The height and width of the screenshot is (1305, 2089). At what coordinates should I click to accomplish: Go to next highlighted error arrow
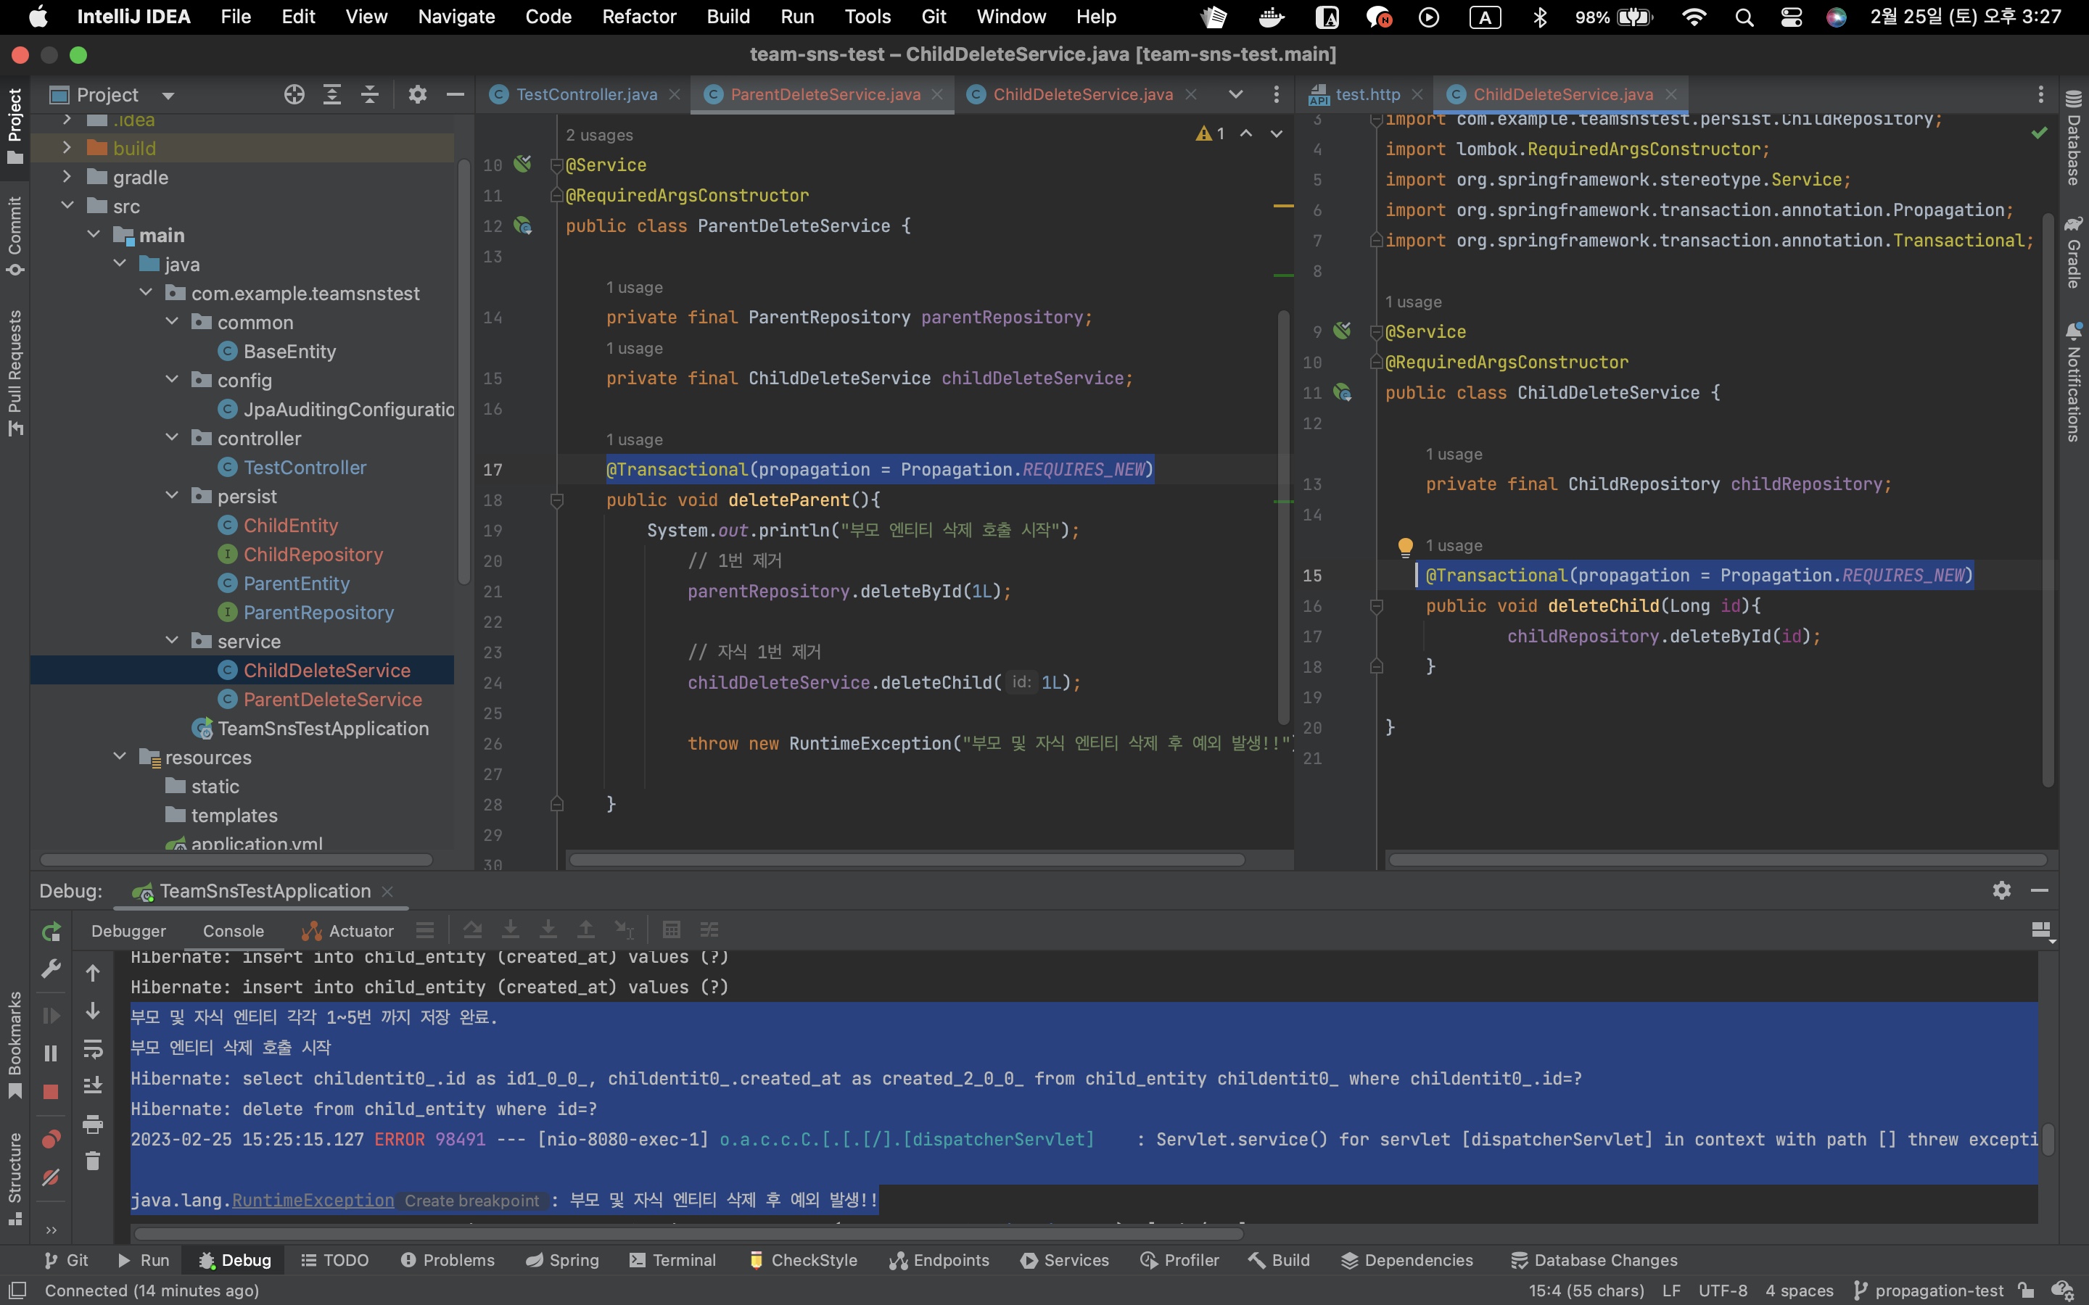(x=1277, y=134)
